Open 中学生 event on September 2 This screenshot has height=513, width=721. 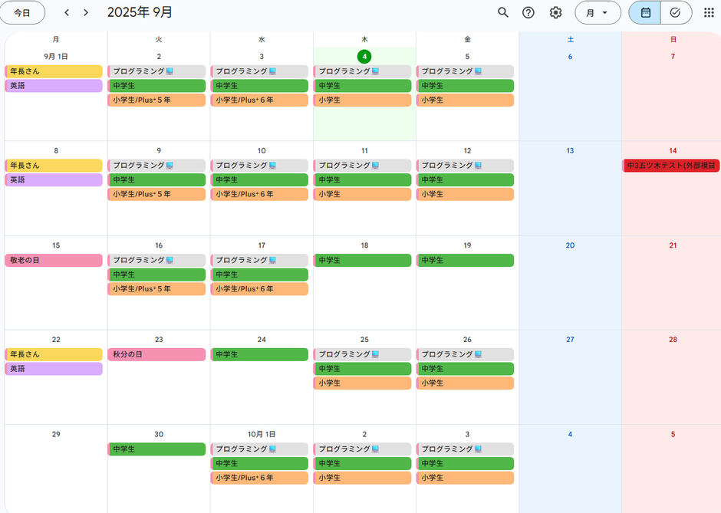tap(156, 86)
